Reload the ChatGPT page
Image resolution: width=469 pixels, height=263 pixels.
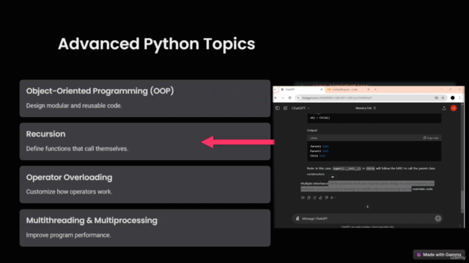tap(289, 98)
